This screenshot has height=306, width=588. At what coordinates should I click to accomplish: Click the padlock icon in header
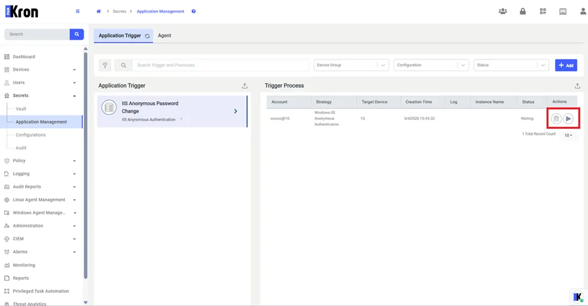tap(523, 11)
